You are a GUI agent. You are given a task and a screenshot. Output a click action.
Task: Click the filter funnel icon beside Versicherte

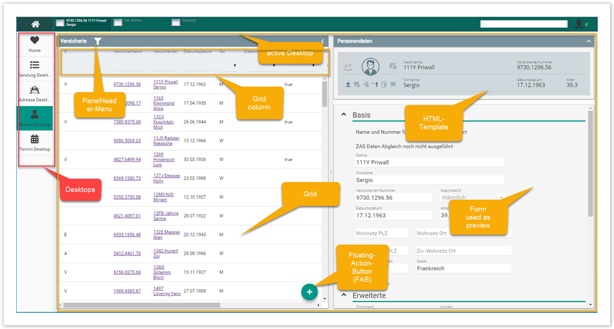coord(97,41)
